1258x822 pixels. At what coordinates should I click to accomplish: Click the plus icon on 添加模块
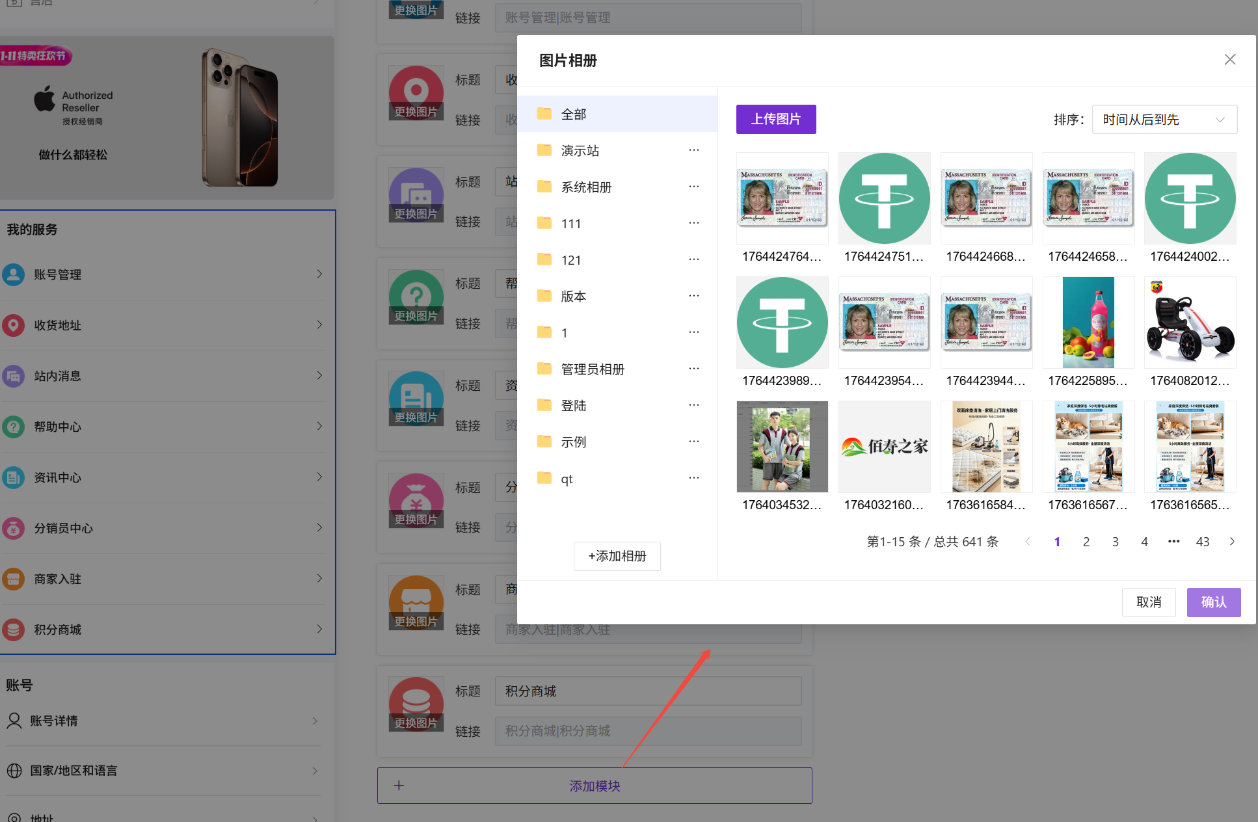click(399, 786)
